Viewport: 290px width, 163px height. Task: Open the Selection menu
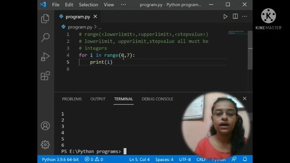pos(88,5)
